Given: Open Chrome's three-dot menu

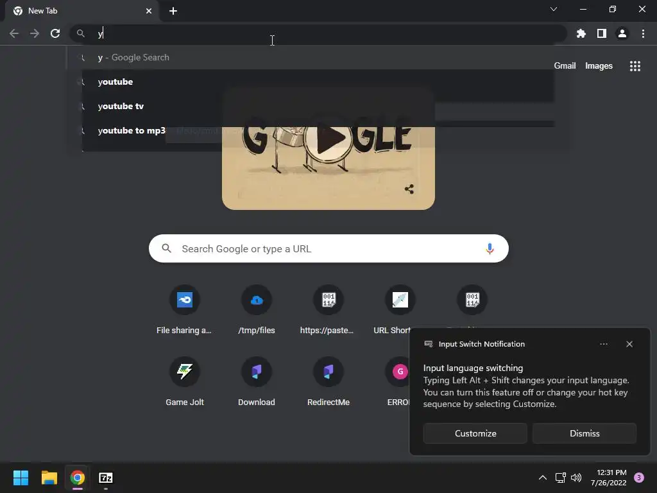Looking at the screenshot, I should [643, 33].
